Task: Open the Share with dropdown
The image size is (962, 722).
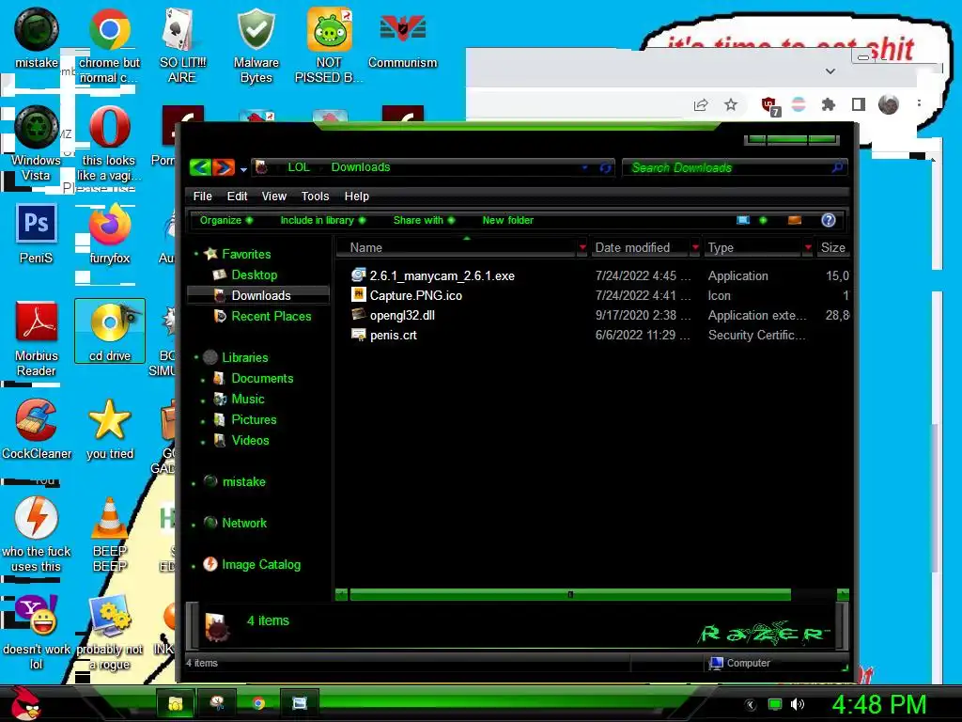Action: tap(424, 220)
